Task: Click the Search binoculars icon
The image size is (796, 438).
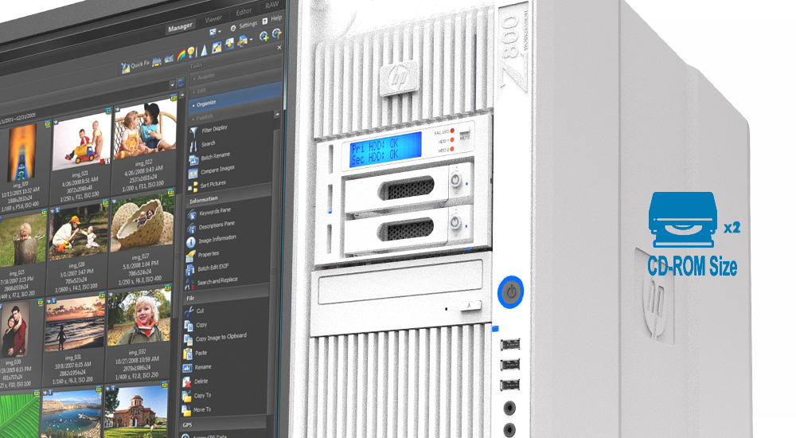Action: [193, 147]
